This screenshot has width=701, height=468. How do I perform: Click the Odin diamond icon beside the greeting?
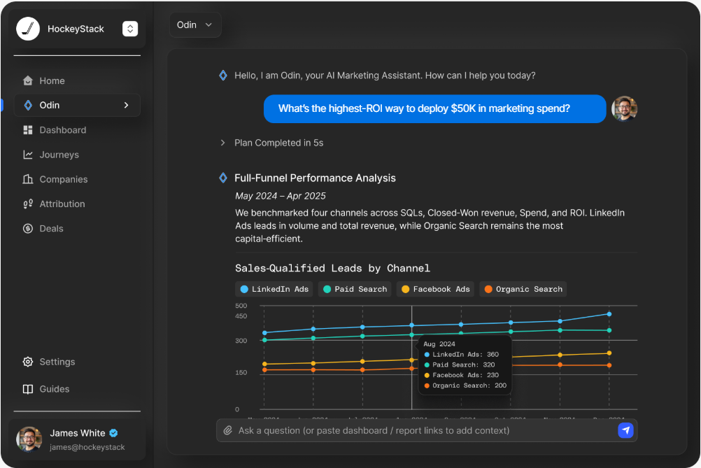[223, 75]
